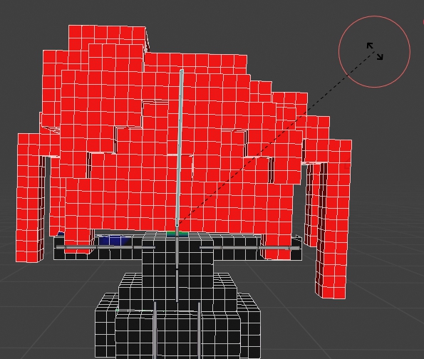The image size is (424, 359).
Task: Click the black right shoulder mesh end
Action: coord(297,247)
